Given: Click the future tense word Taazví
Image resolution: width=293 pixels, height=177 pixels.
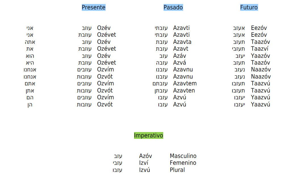Looking at the screenshot, I should 259,49.
